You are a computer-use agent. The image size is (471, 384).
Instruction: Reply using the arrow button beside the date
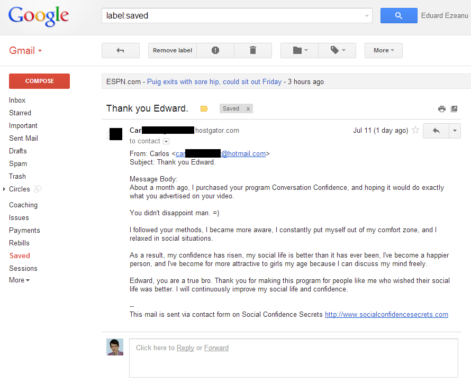click(x=436, y=131)
